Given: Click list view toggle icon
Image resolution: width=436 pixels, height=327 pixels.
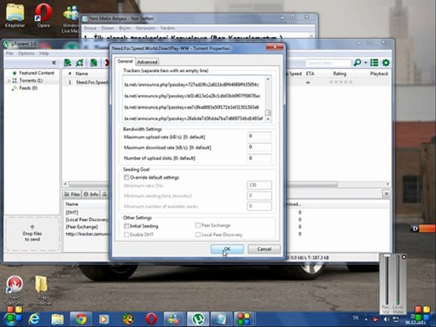Looking at the screenshot, I should 374,63.
